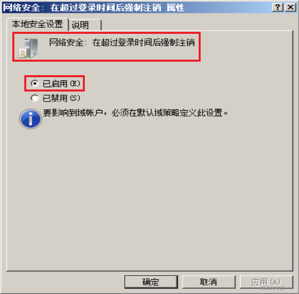Close the dialog with the X button

click(290, 8)
